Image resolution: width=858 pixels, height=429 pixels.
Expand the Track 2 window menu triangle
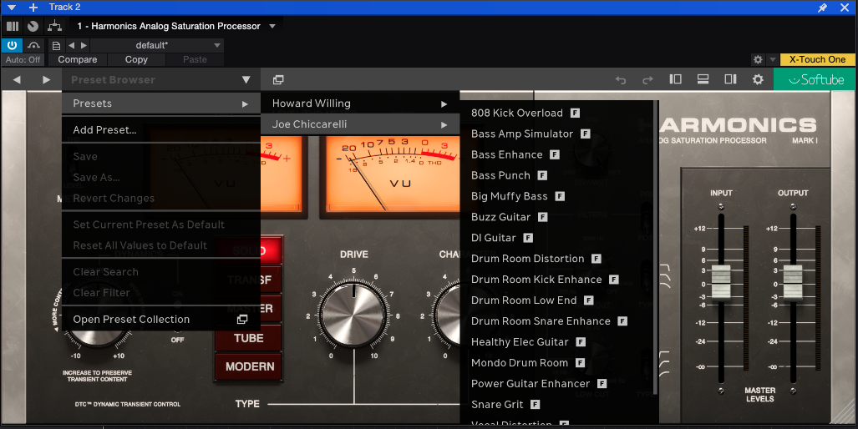pos(12,8)
